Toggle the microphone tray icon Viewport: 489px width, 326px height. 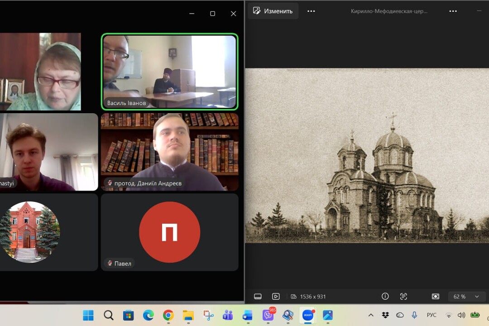pos(414,315)
